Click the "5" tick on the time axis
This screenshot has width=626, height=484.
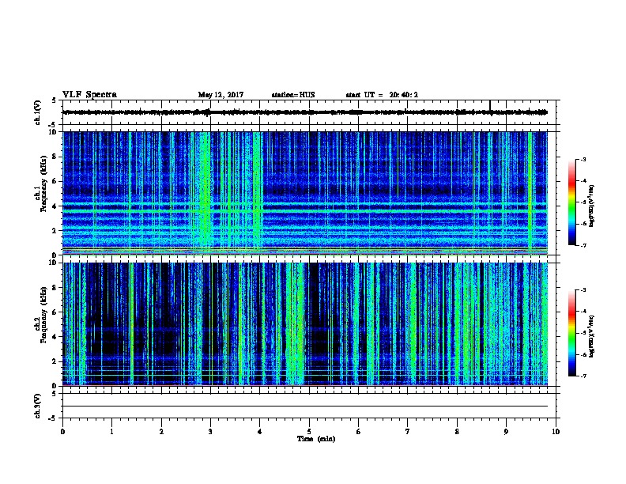pyautogui.click(x=309, y=432)
